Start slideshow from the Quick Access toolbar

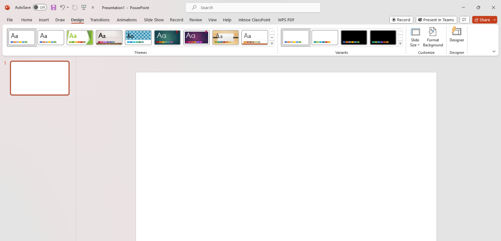[83, 7]
